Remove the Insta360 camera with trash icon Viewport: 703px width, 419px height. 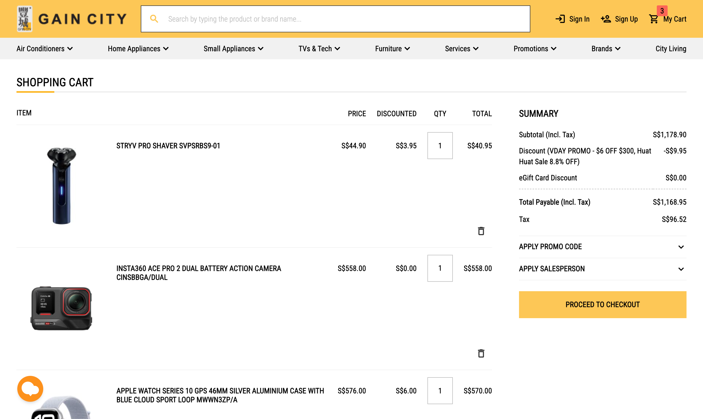pyautogui.click(x=481, y=353)
